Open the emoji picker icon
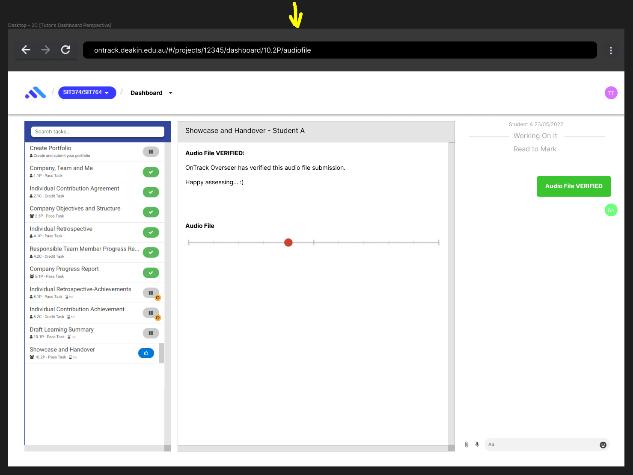The width and height of the screenshot is (633, 475). coord(603,445)
